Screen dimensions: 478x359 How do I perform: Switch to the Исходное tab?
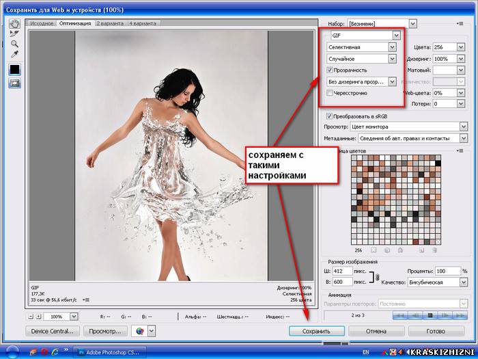42,23
